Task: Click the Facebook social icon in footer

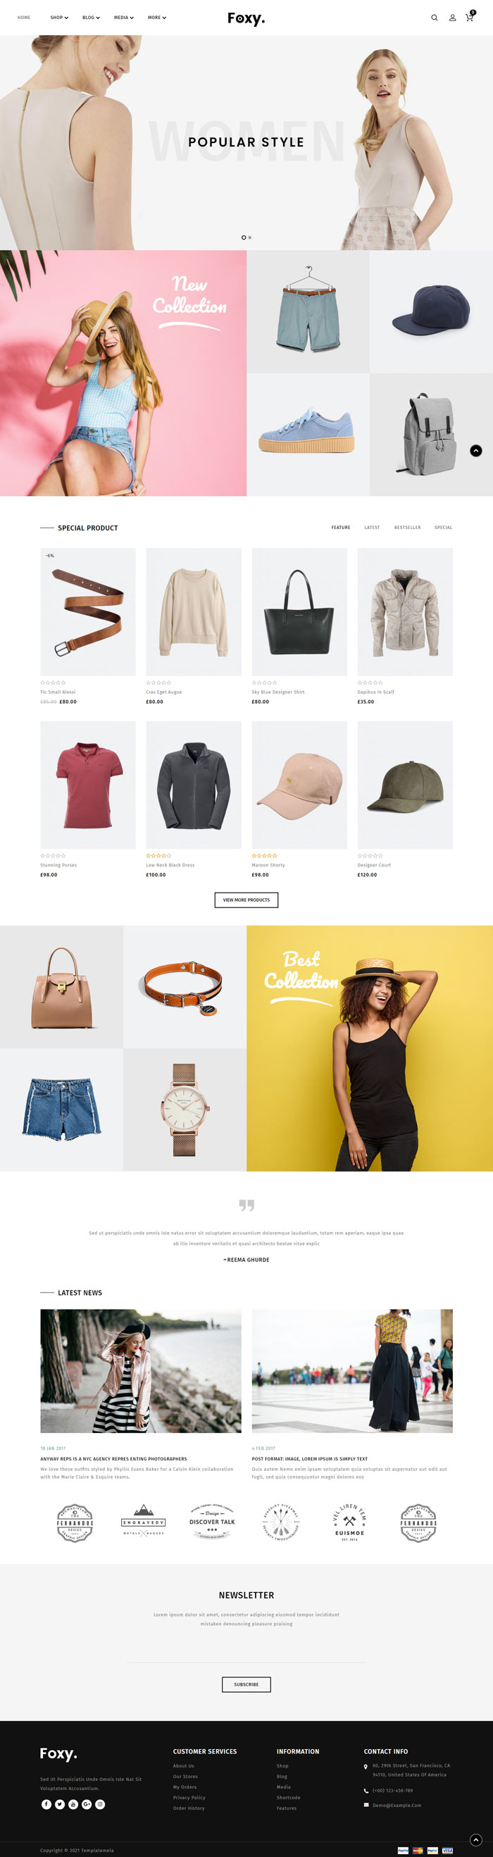Action: 46,1803
